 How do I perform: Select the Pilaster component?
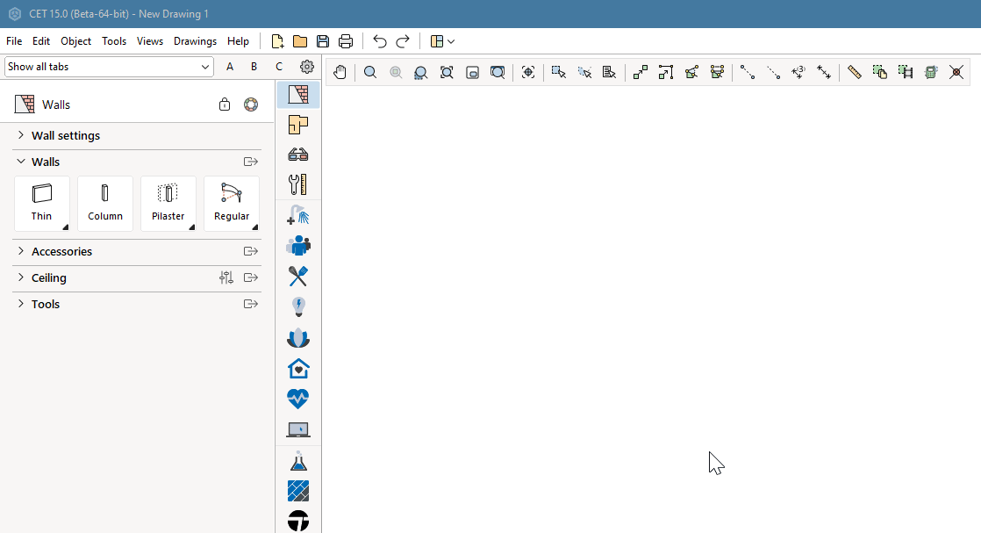coord(168,204)
